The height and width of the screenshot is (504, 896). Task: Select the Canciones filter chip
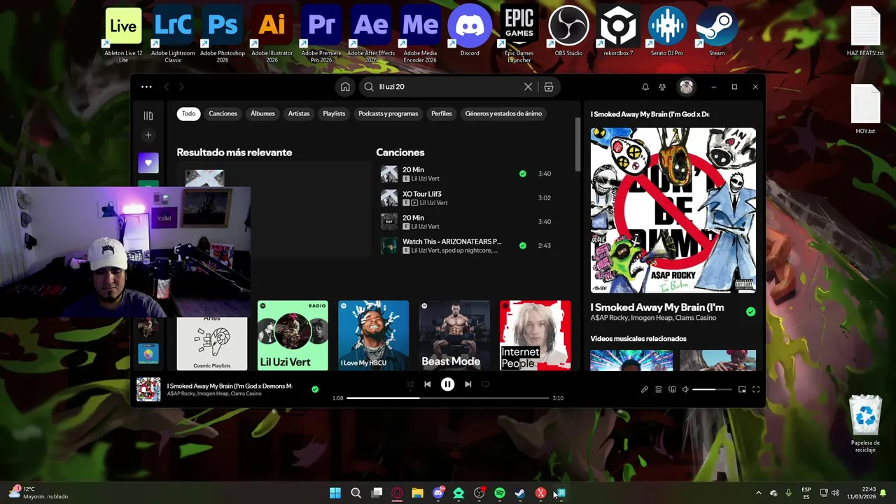point(223,113)
